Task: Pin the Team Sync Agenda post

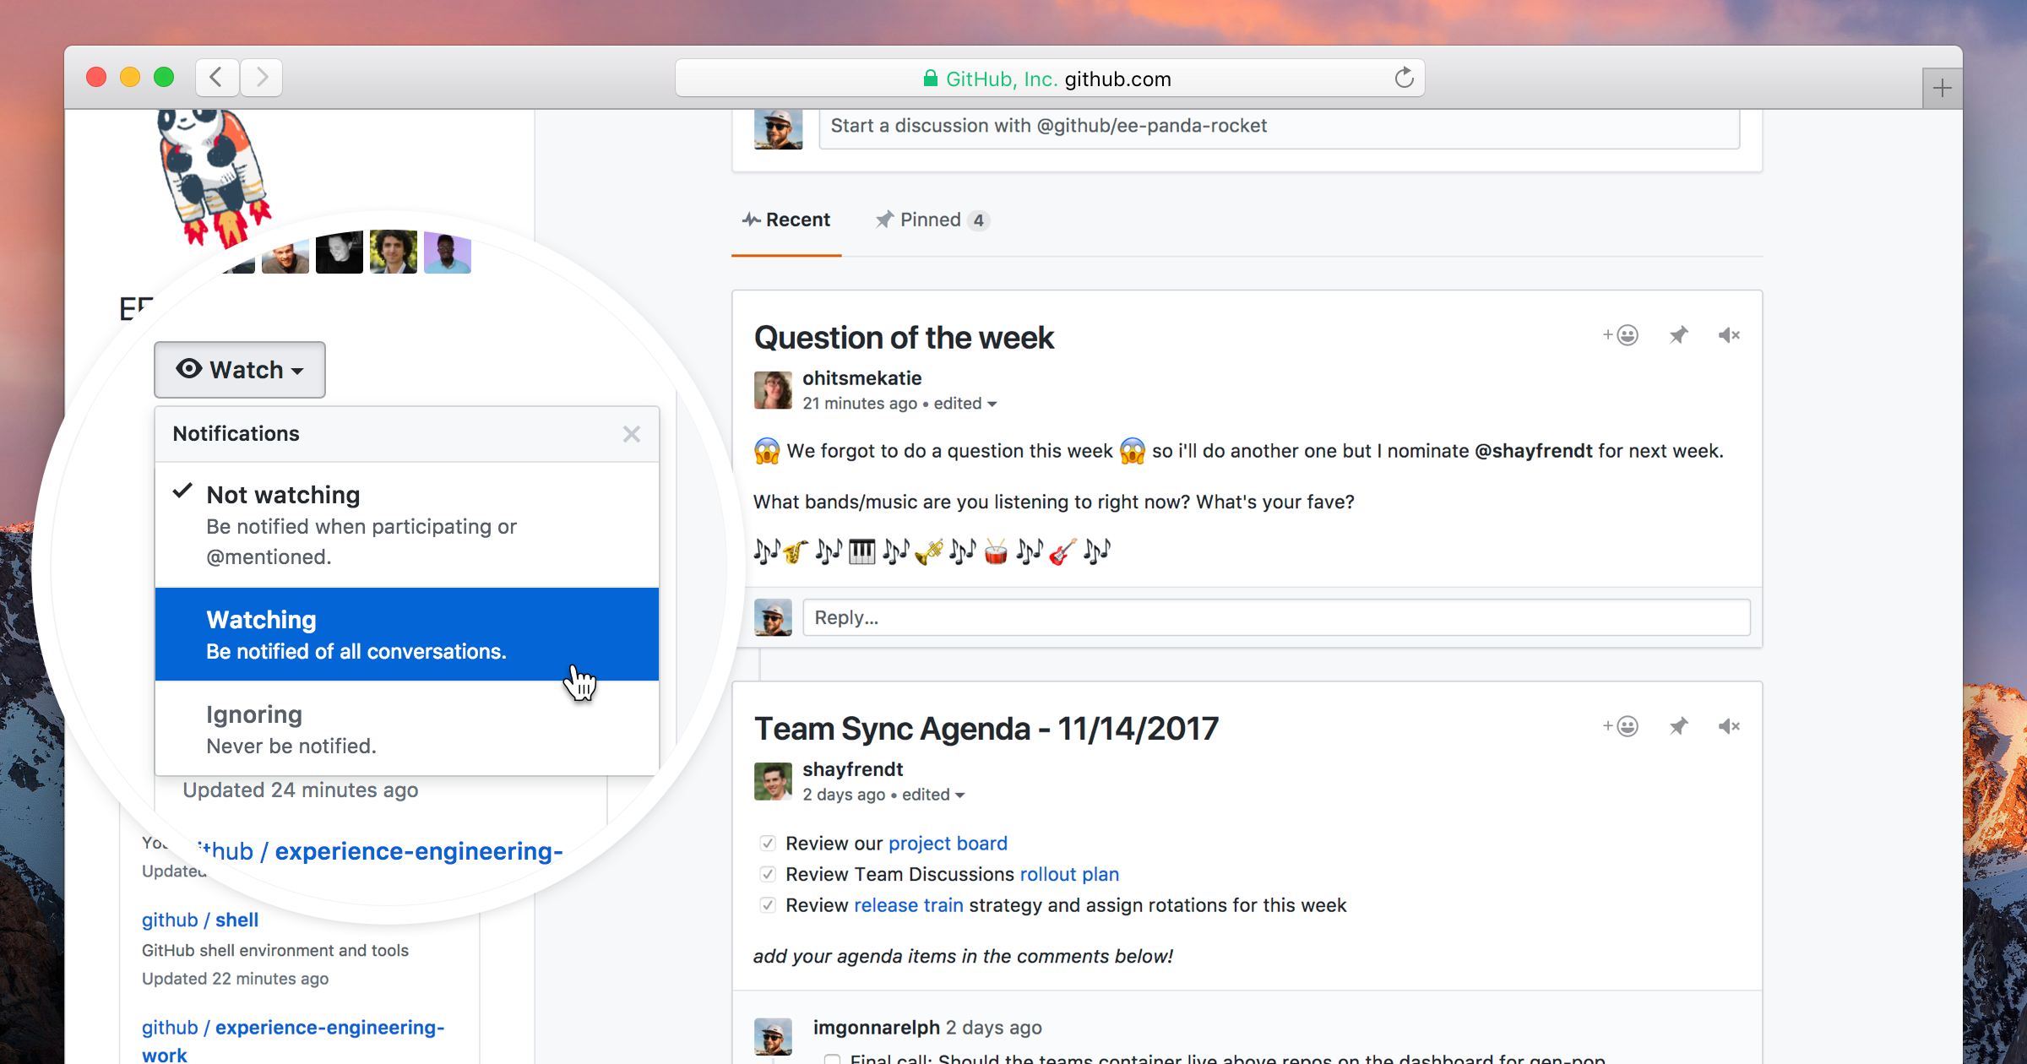Action: [x=1677, y=725]
